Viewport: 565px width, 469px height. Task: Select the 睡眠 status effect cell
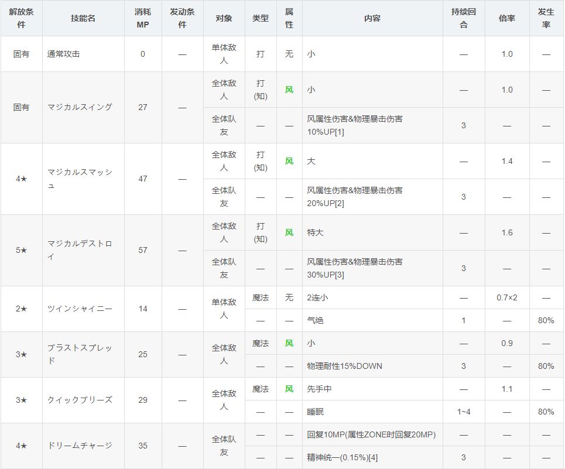pos(316,412)
